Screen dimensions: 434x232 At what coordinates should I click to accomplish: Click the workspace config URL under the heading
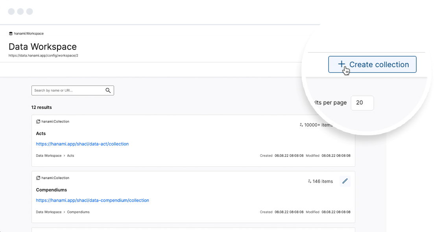43,56
